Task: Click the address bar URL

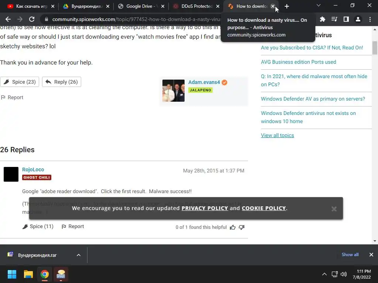Action: (136, 19)
